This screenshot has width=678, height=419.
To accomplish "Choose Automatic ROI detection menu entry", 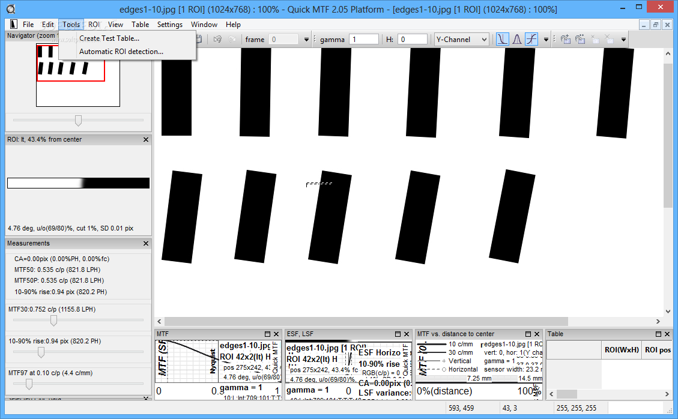I will 127,52.
